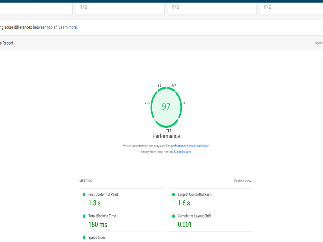This screenshot has width=323, height=242.
Task: Click green dot beside First Contentful Paint
Action: (84, 195)
